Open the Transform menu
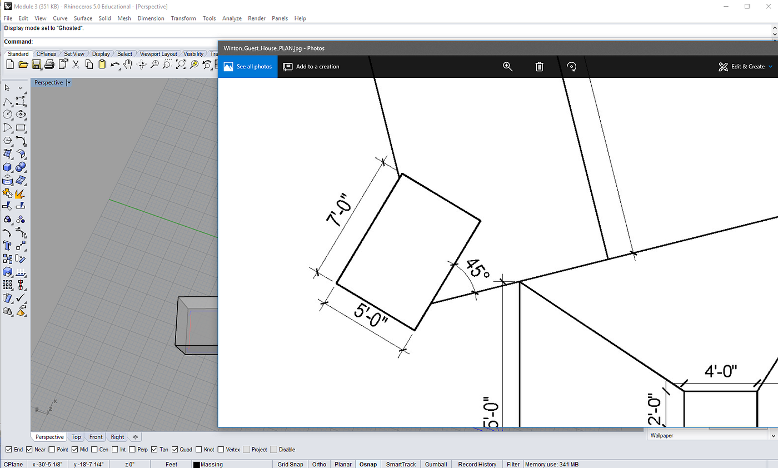The image size is (778, 468). coord(183,18)
